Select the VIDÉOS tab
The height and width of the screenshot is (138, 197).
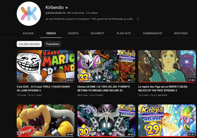pos(51,33)
